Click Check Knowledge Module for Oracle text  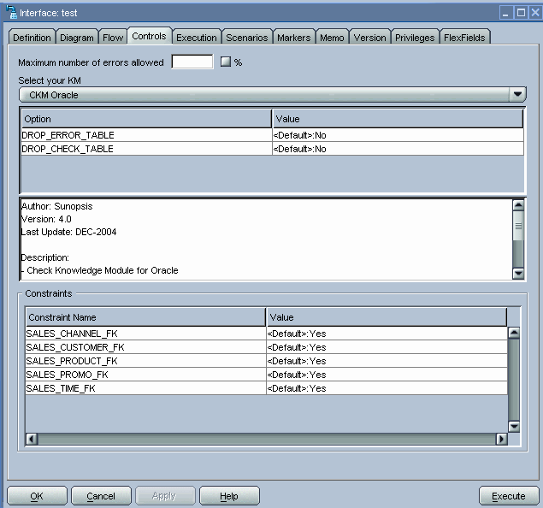point(102,270)
